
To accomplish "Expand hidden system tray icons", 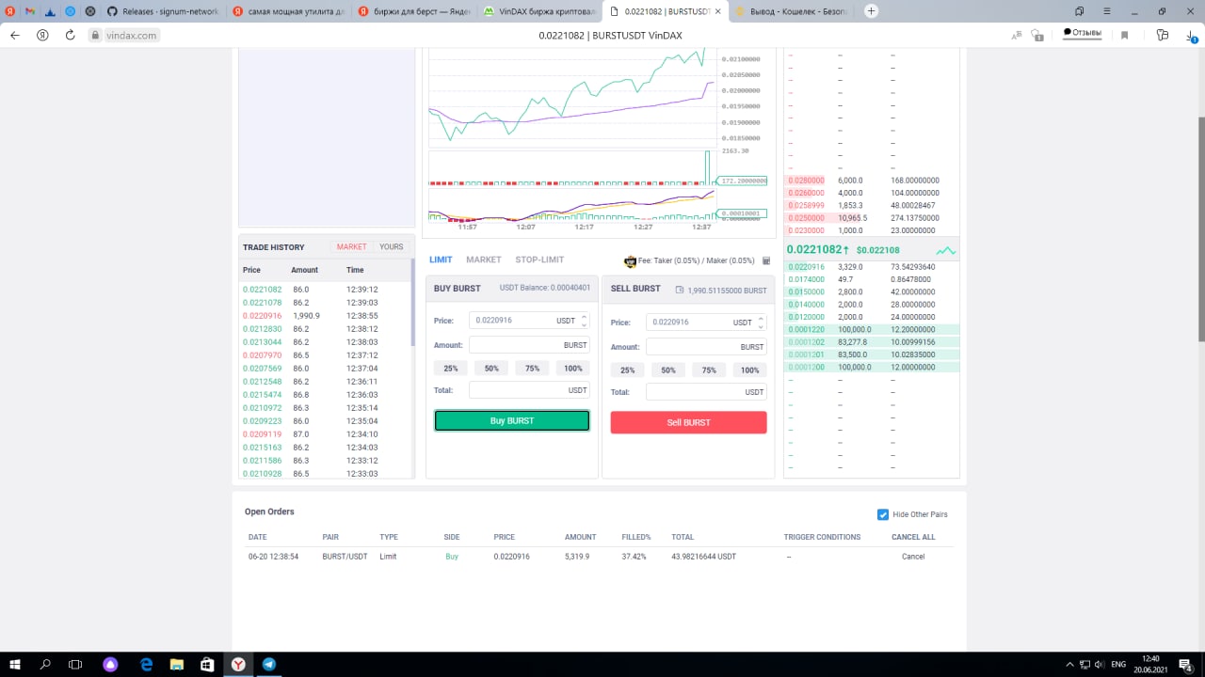I will (1068, 664).
